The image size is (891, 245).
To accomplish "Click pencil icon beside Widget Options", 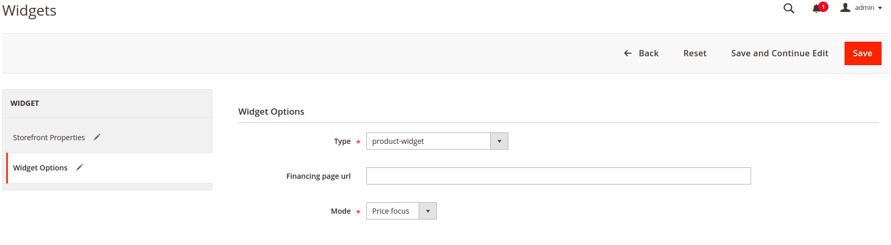I will (79, 167).
